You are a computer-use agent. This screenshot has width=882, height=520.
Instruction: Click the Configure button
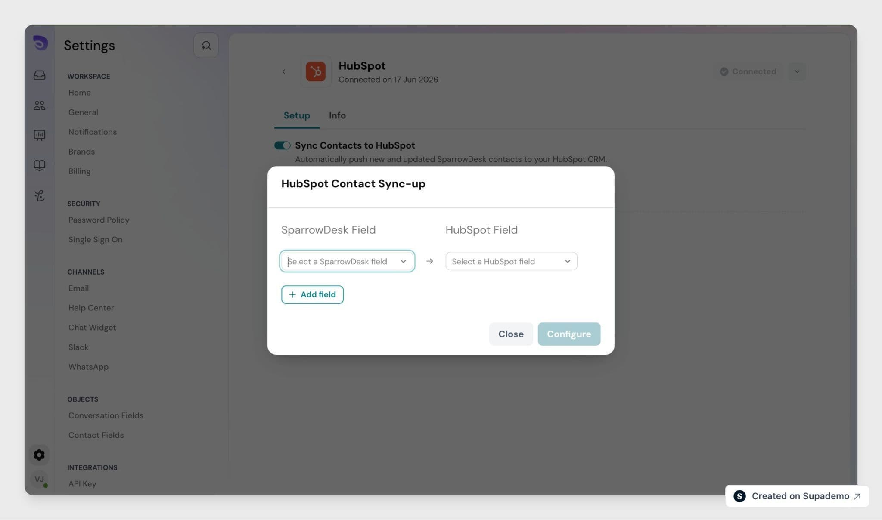569,334
